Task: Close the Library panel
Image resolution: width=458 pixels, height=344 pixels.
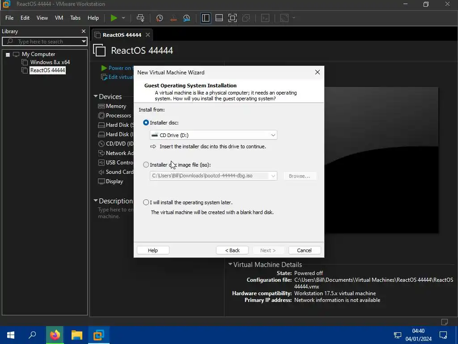Action: pyautogui.click(x=84, y=31)
